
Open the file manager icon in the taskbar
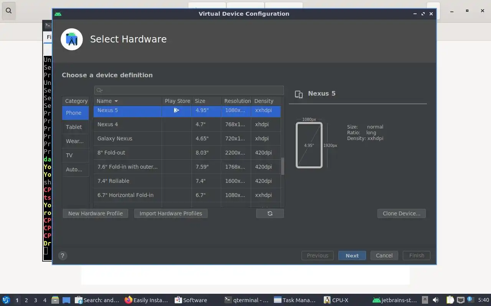(x=55, y=300)
